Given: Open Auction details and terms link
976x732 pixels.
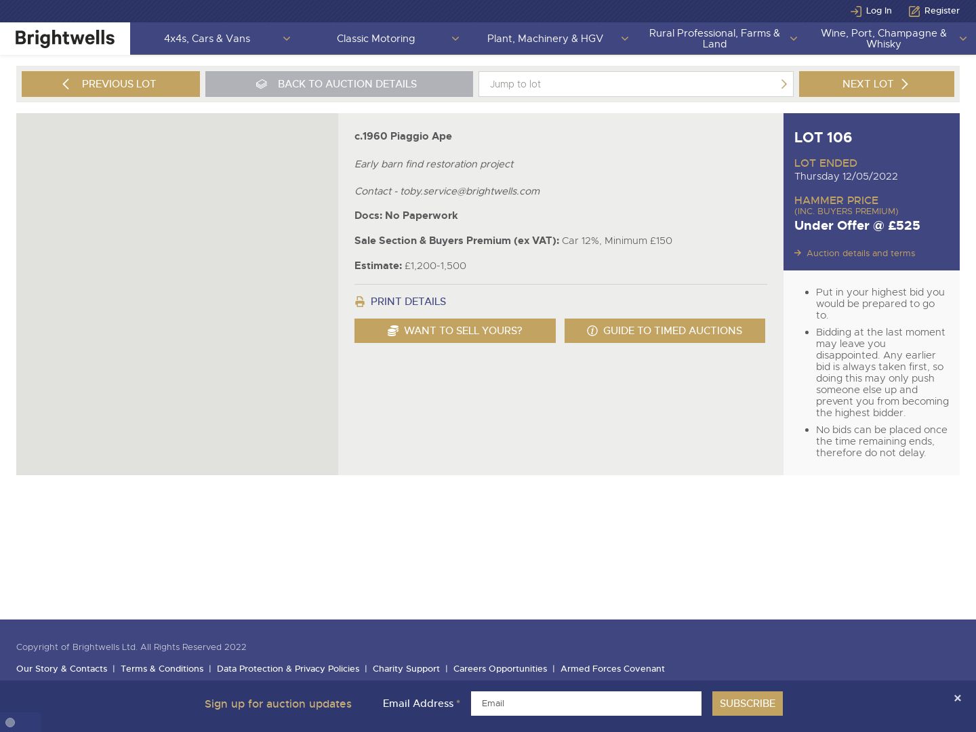Looking at the screenshot, I should pyautogui.click(x=860, y=253).
